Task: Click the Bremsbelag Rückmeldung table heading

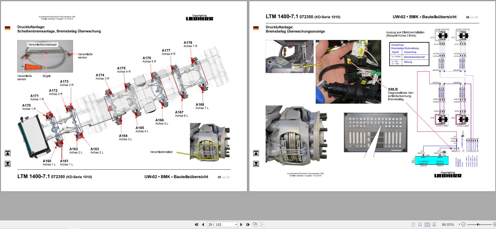Action: (405, 48)
